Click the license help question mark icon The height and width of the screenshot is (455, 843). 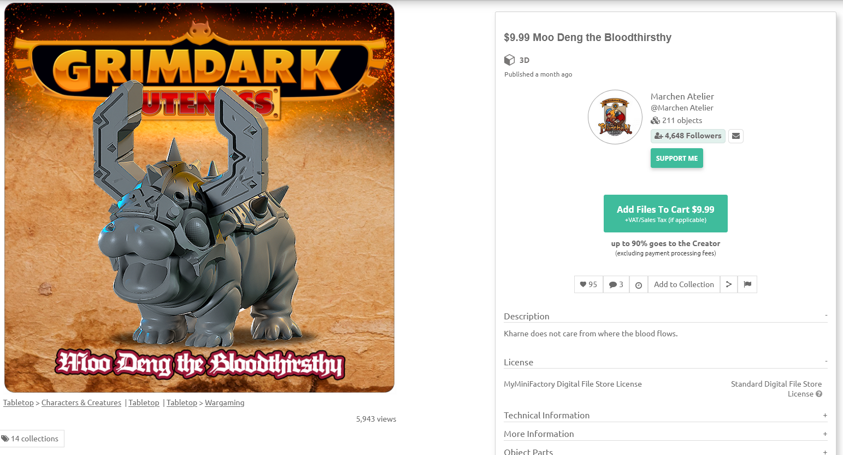[819, 394]
